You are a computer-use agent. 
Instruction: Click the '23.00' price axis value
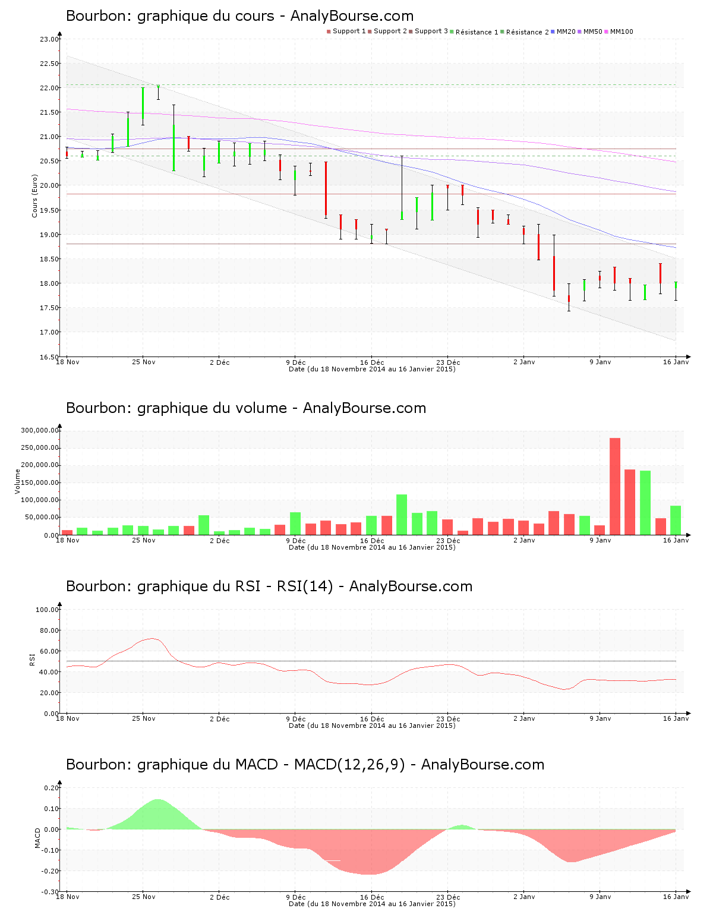pos(49,39)
